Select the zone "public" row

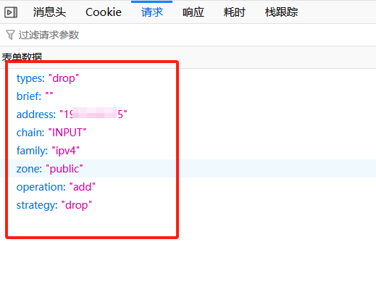188,169
